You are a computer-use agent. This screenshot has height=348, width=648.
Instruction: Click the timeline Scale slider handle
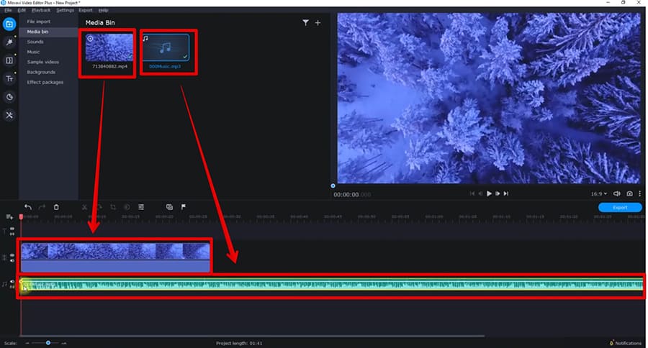pyautogui.click(x=48, y=343)
